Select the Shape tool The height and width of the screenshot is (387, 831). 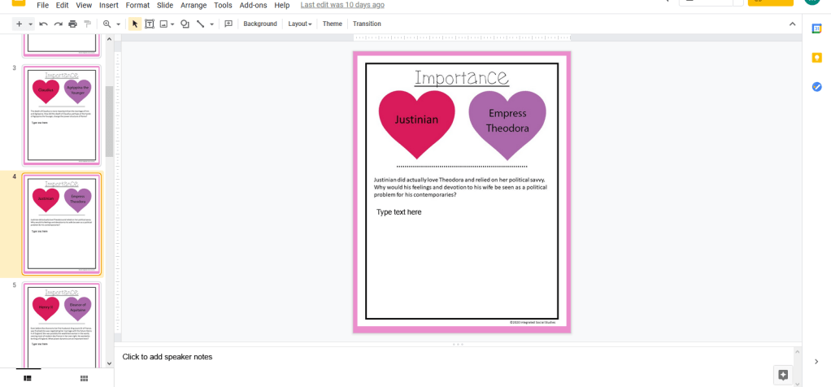(x=185, y=24)
